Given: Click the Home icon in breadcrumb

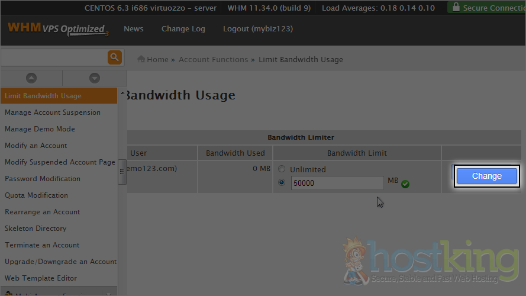Looking at the screenshot, I should pyautogui.click(x=141, y=59).
